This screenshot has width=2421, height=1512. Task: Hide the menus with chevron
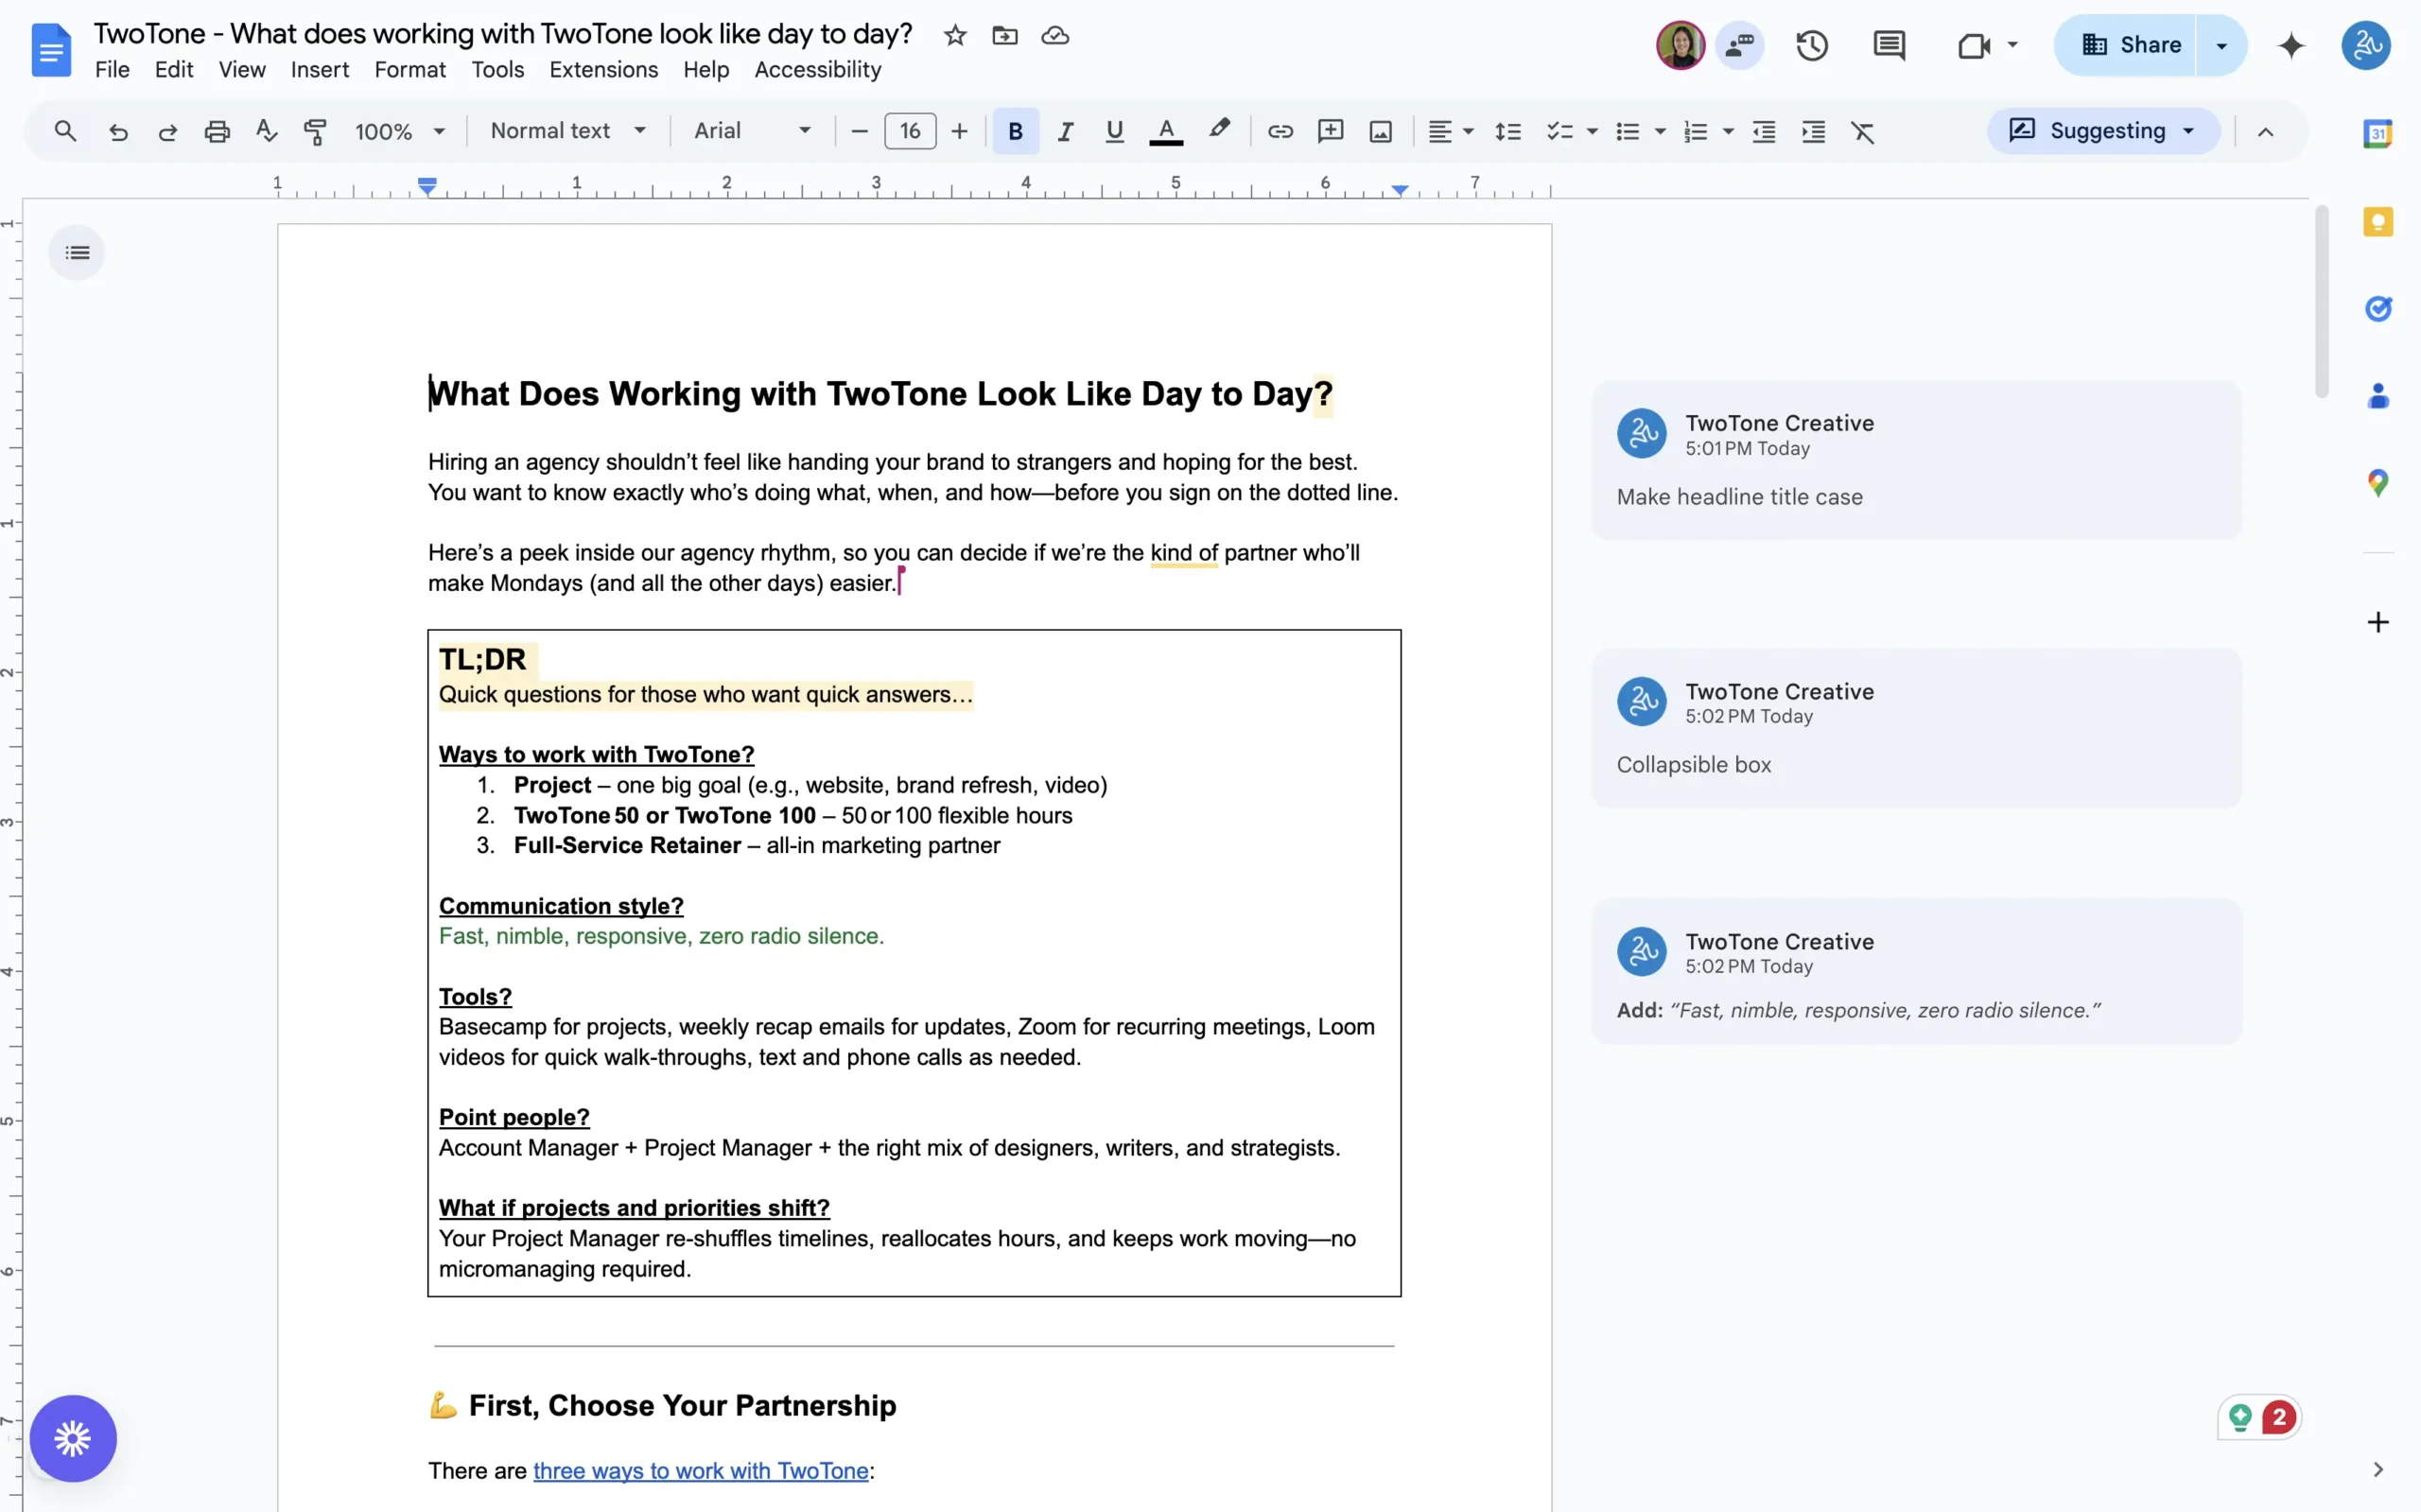pyautogui.click(x=2265, y=131)
